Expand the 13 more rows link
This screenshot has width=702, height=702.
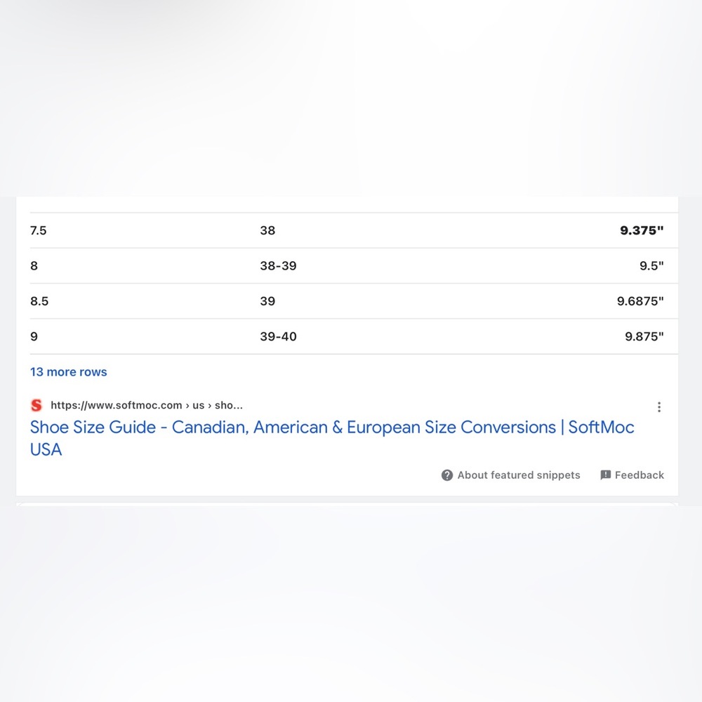coord(69,372)
